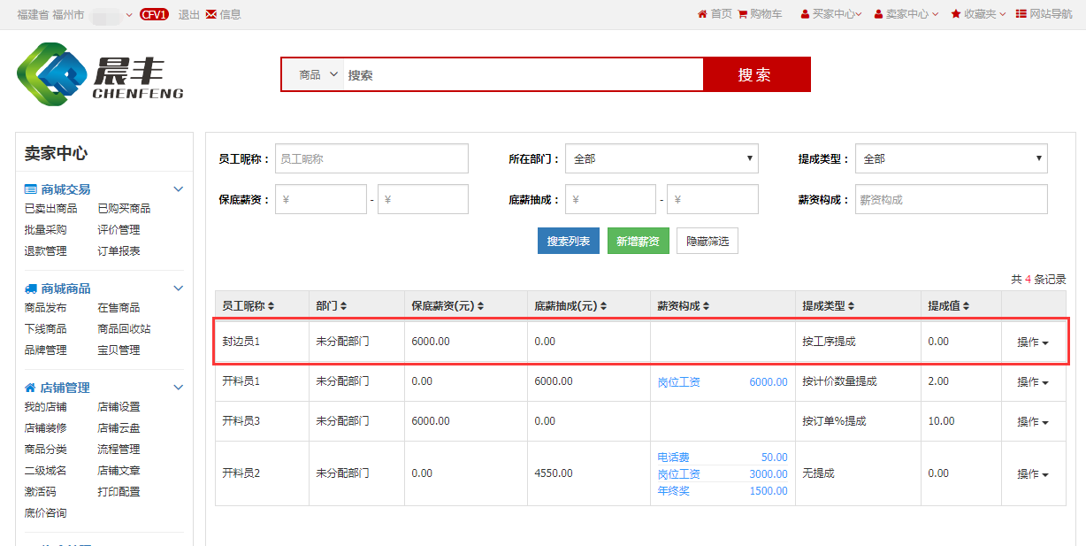Click the 网站导航 site navigation icon
This screenshot has height=546, width=1086.
1021,14
